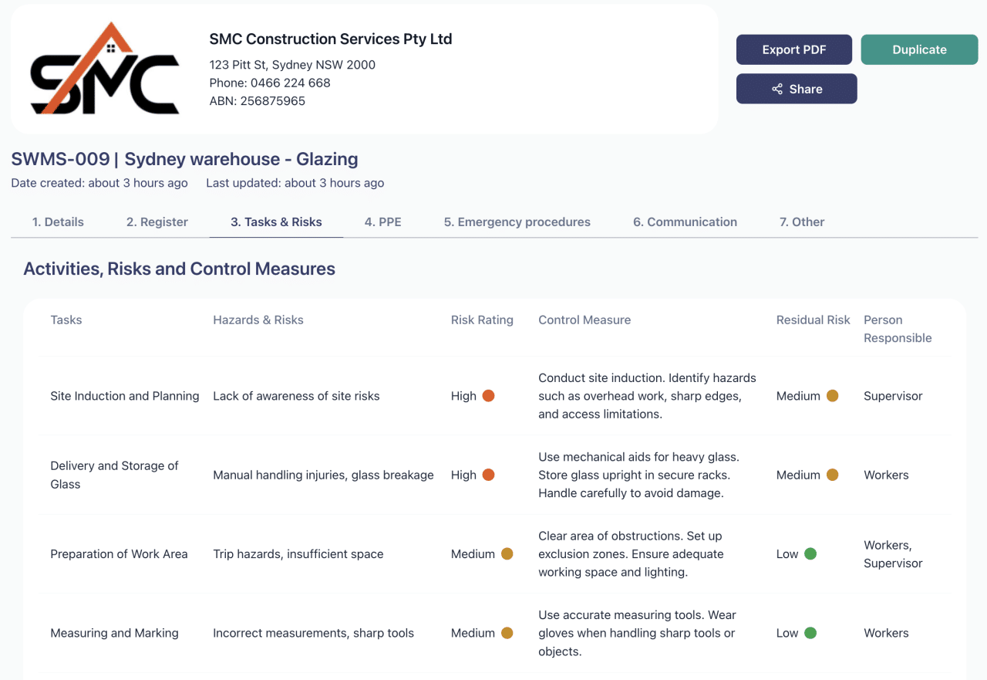Click the Export PDF button
This screenshot has height=680, width=987.
pos(793,49)
